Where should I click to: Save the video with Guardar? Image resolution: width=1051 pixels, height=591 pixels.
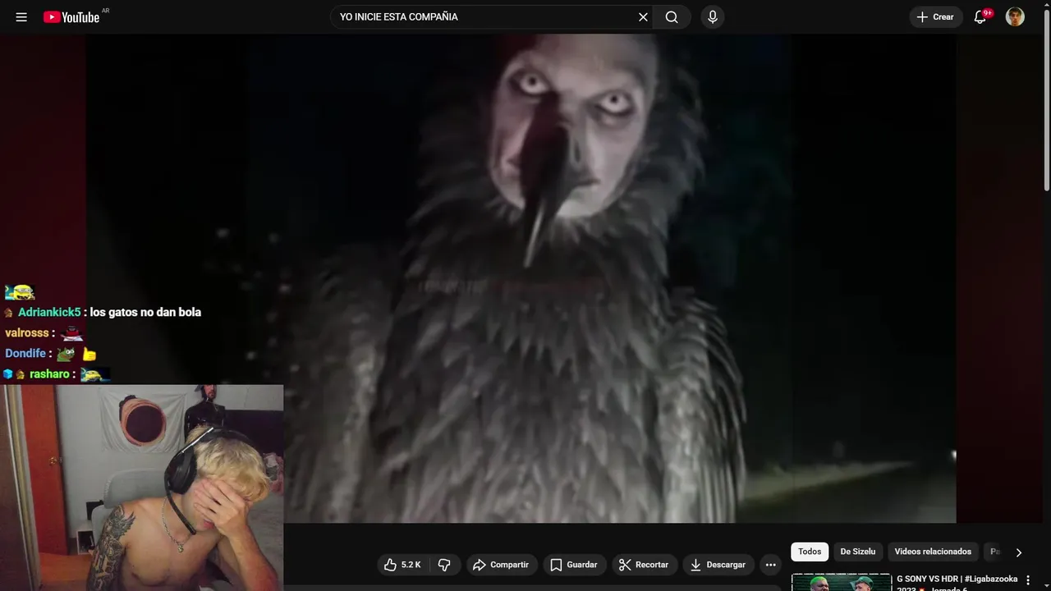point(574,565)
